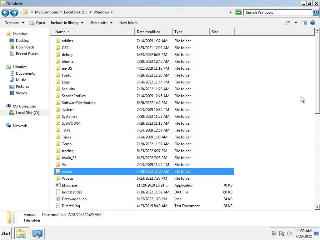Expand the Windows breadcrumb arrow
Viewport: 320px width, 240px height.
(112, 12)
